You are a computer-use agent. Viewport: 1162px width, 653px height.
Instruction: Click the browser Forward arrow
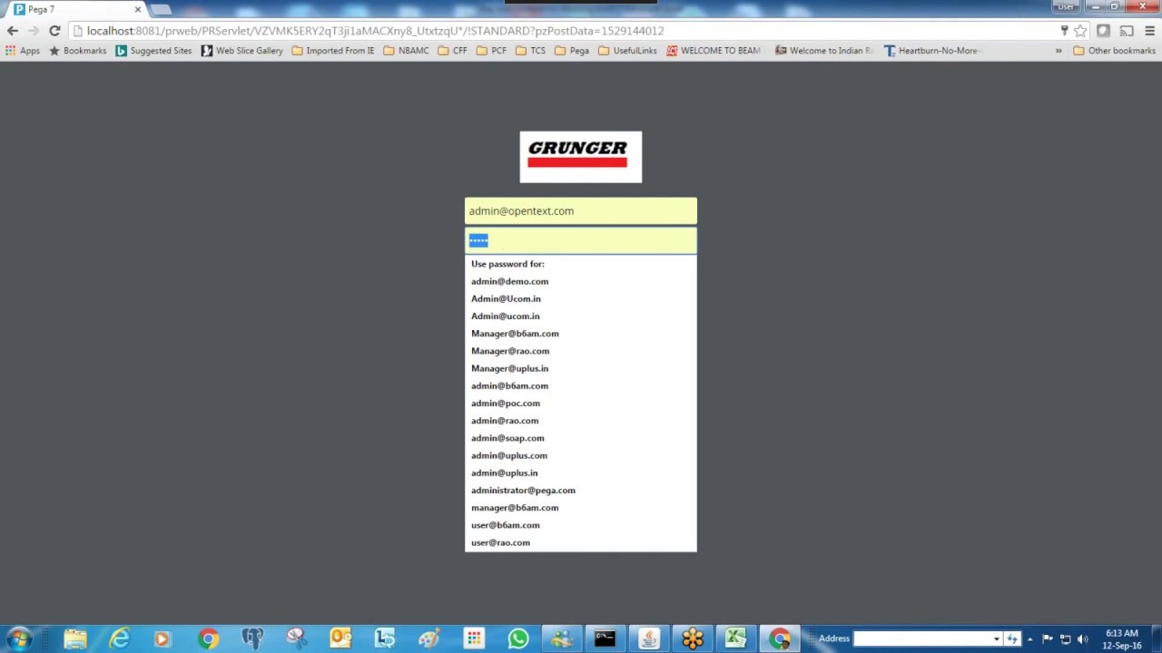pyautogui.click(x=34, y=31)
